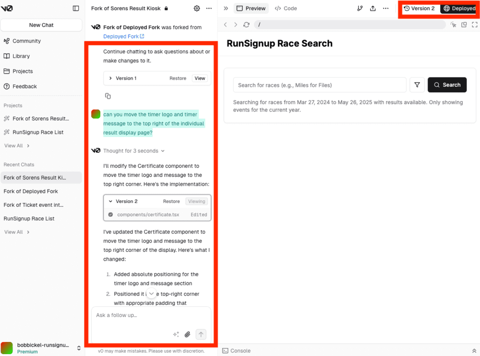480x356 pixels.
Task: Click the Viewing badge on Version 2
Action: coord(196,201)
